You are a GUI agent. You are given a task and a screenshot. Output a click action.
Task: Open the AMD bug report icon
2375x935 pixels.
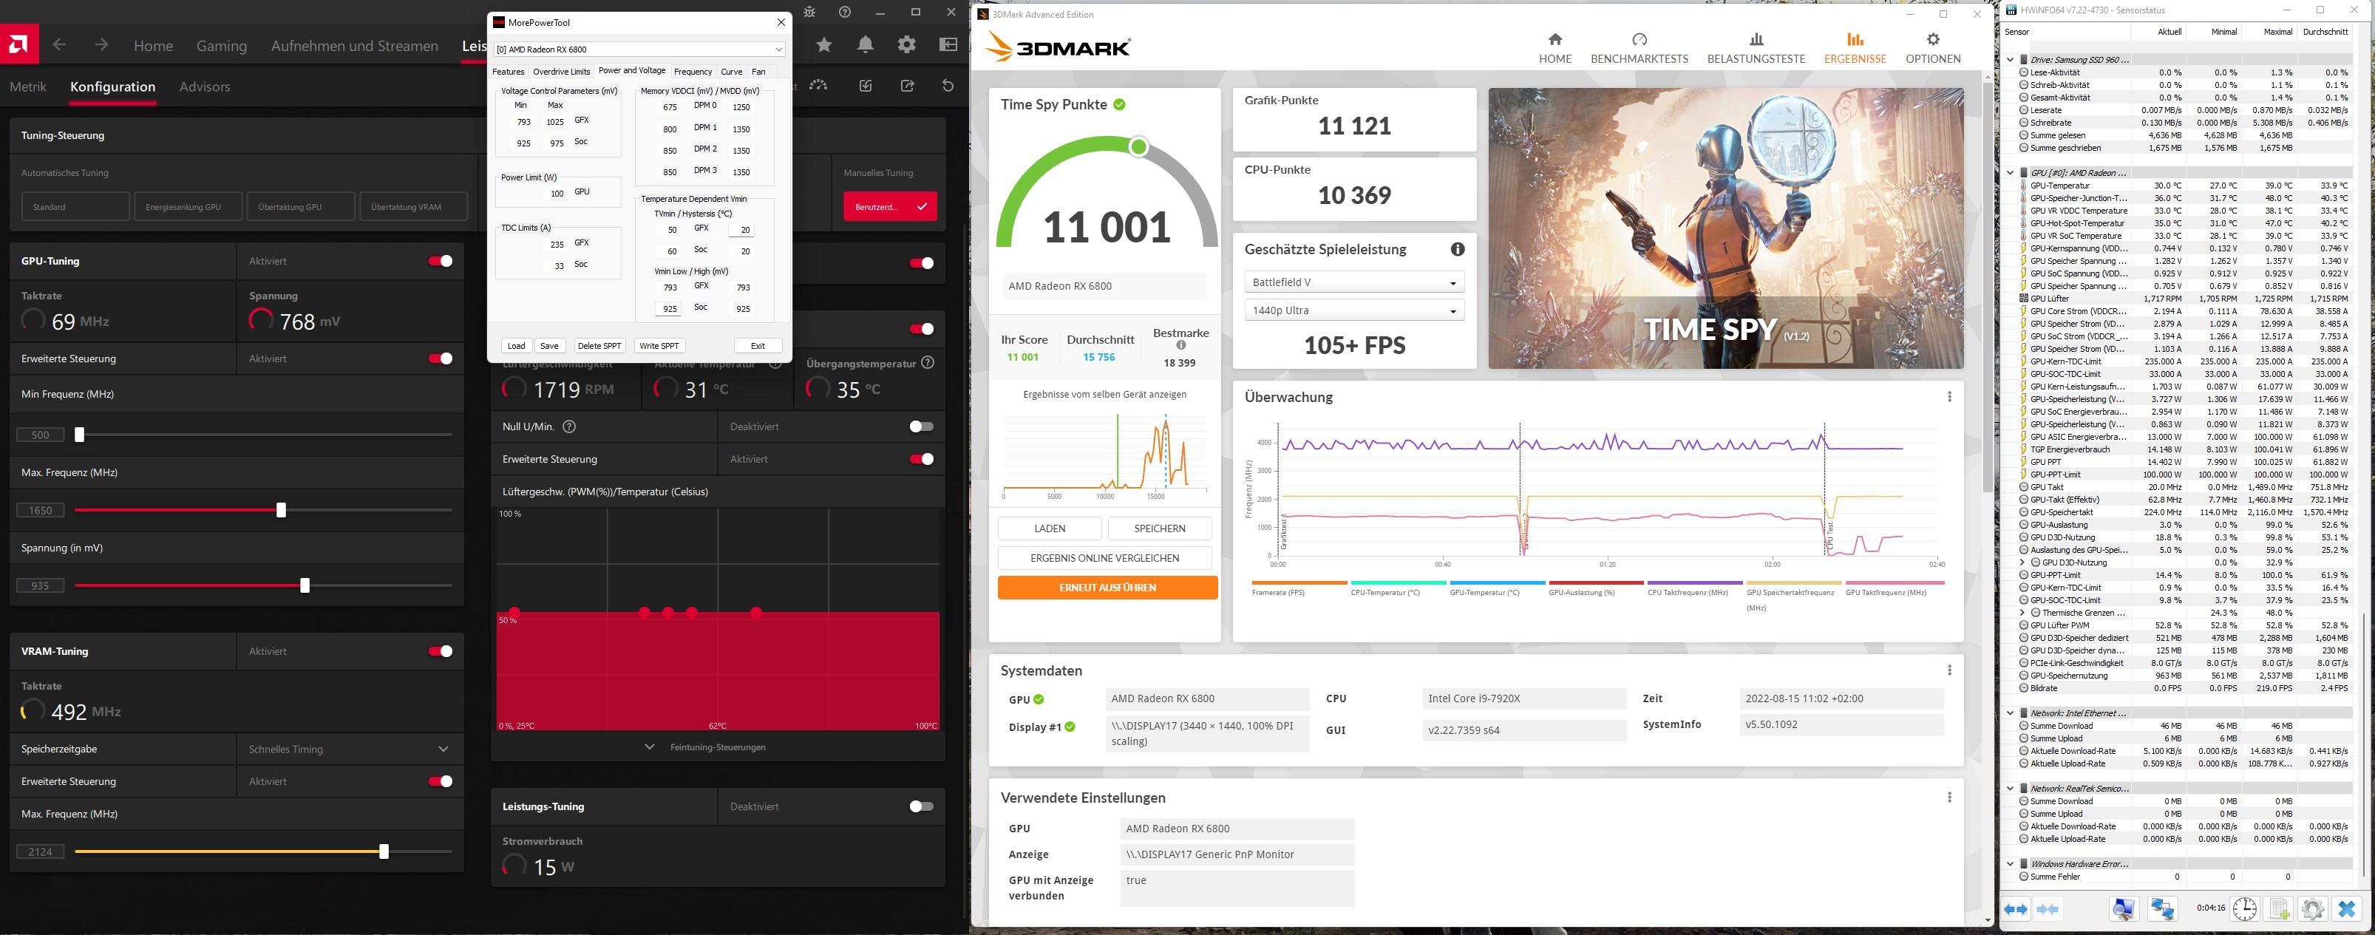(809, 12)
